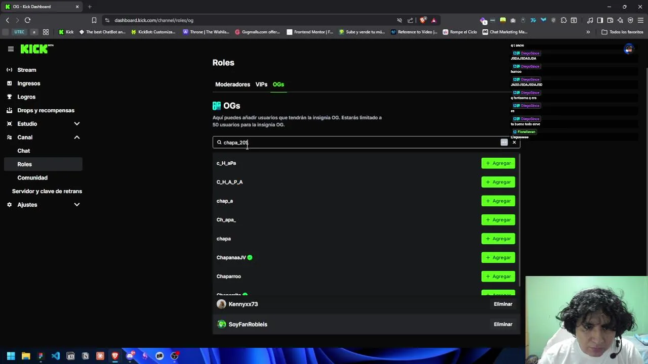This screenshot has height=364, width=648.
Task: Open Rompe el Ciclo bookmark
Action: [460, 32]
